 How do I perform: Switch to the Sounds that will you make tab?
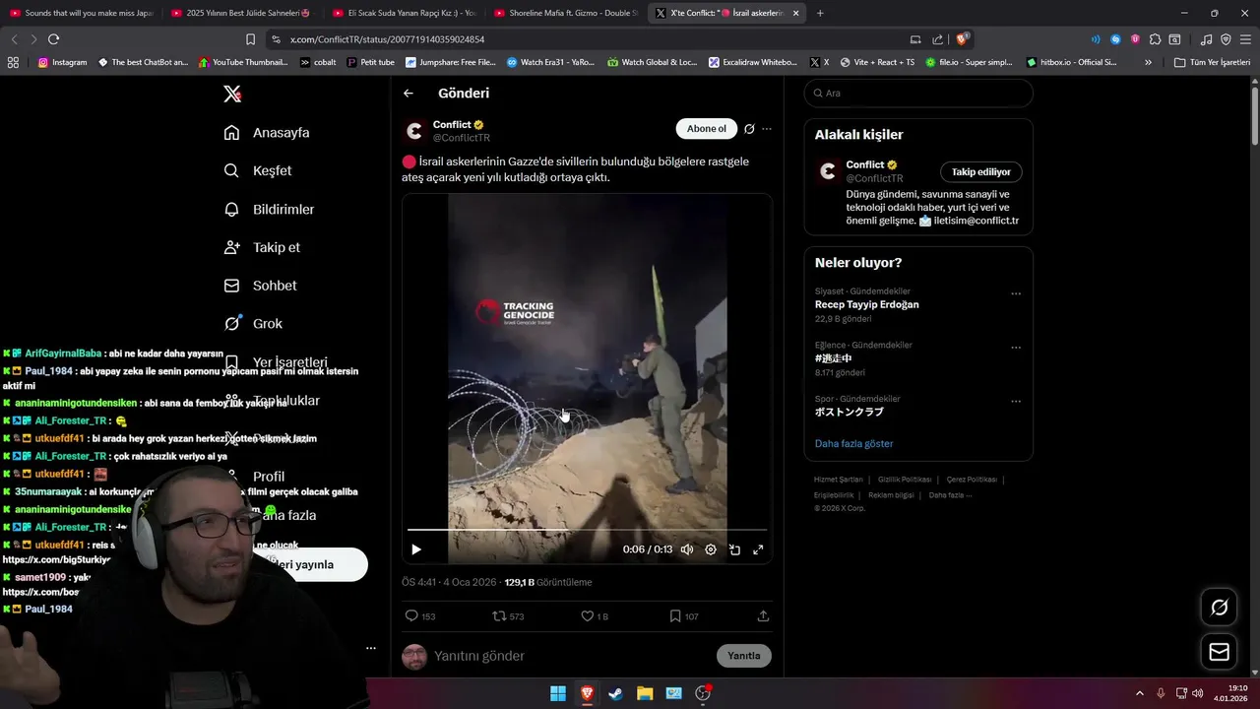(81, 13)
